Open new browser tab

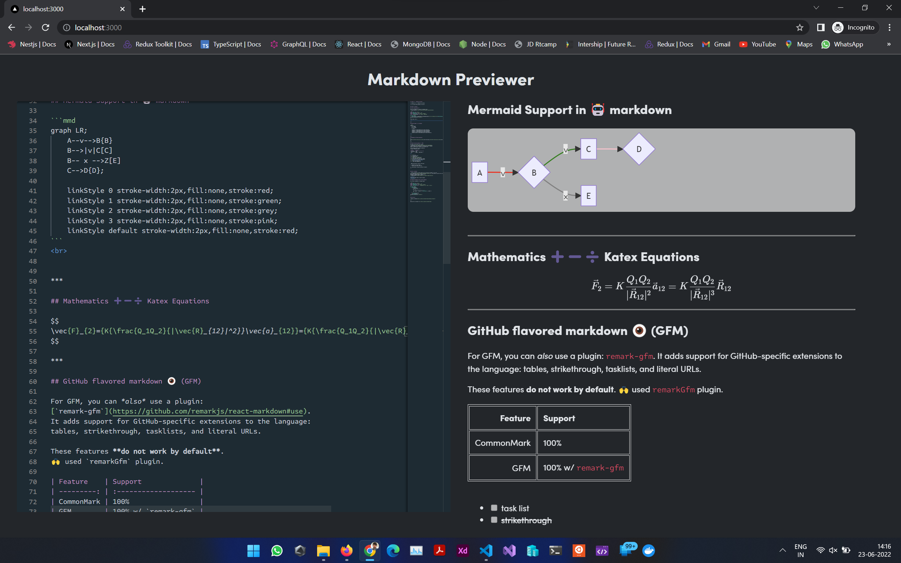click(143, 9)
